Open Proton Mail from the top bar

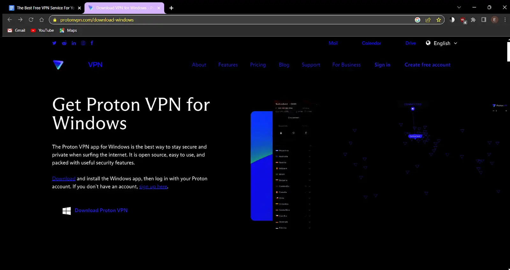333,43
